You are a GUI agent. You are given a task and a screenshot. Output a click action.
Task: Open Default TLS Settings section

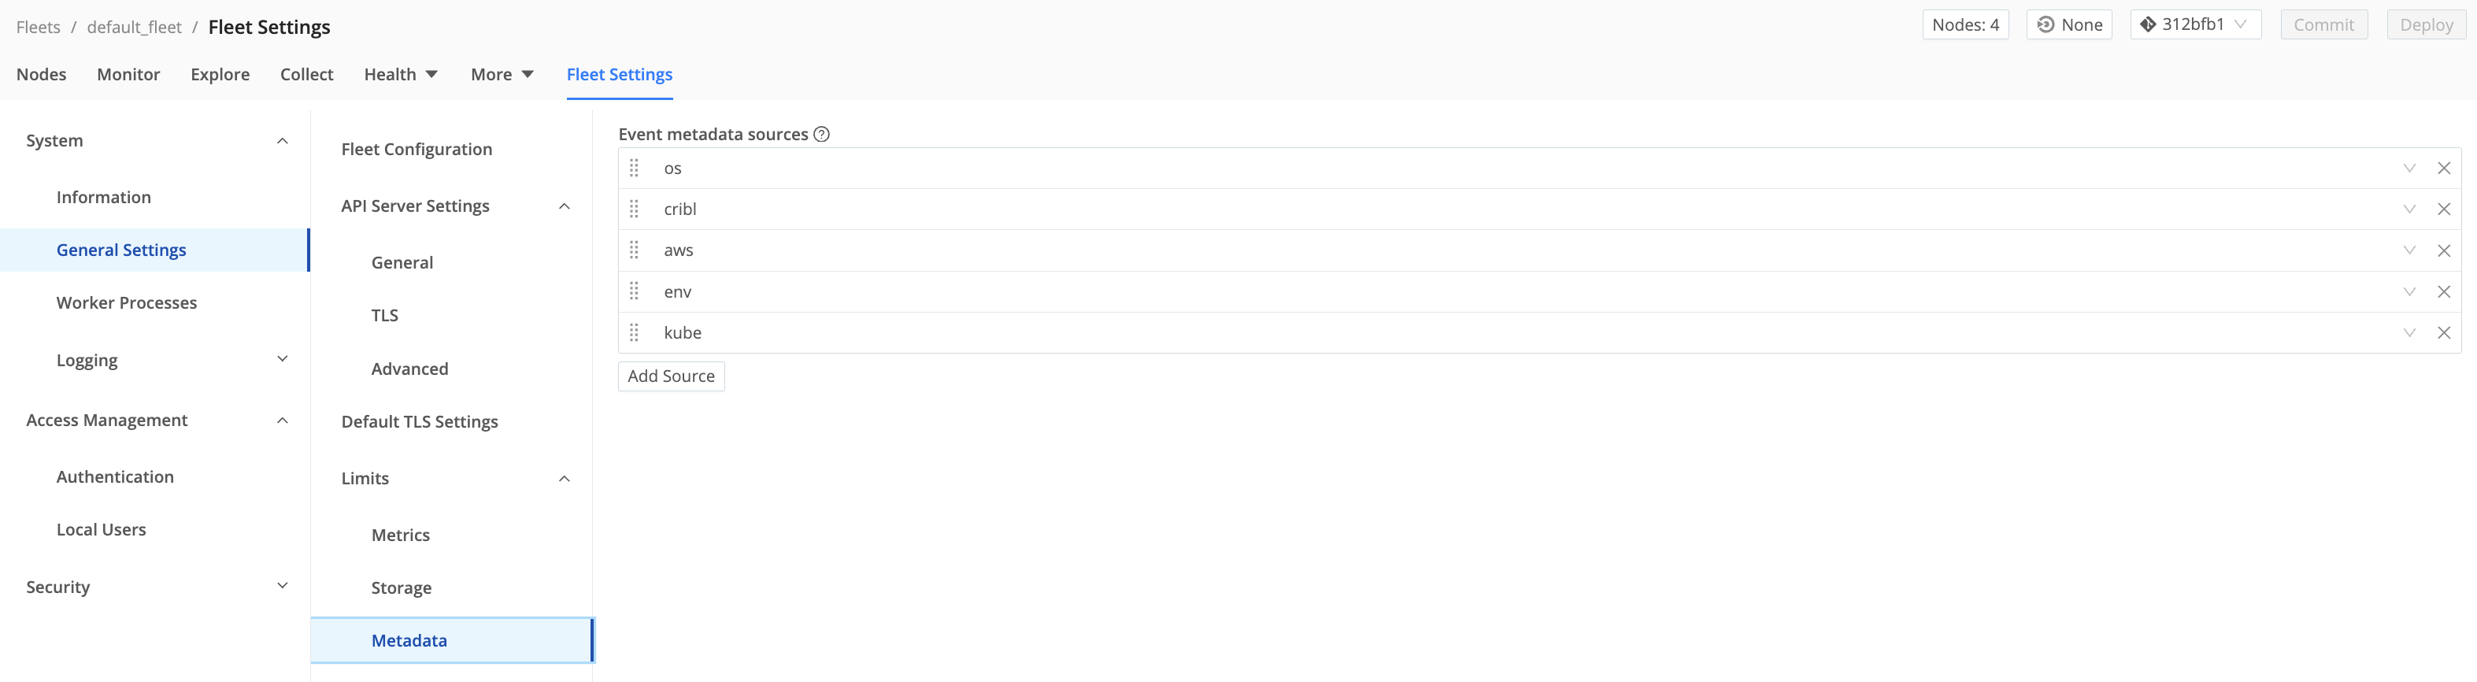point(419,422)
